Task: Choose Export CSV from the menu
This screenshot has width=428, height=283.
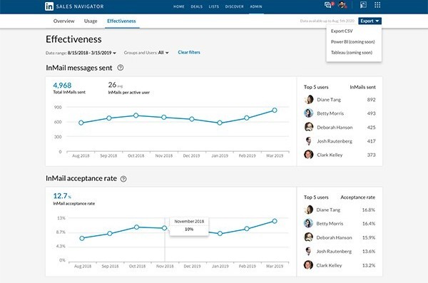Action: point(342,31)
